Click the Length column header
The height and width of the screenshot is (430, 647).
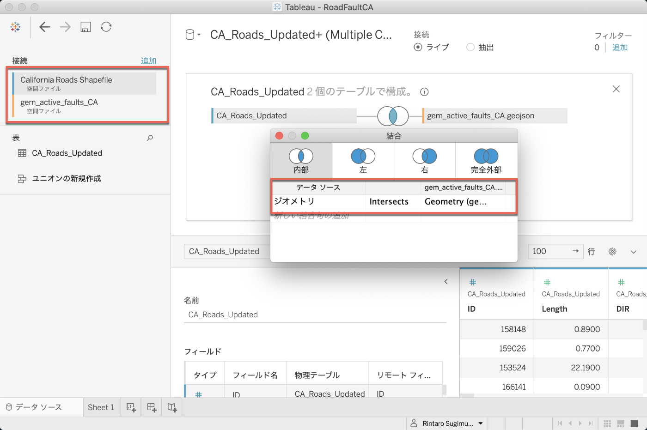[571, 294]
